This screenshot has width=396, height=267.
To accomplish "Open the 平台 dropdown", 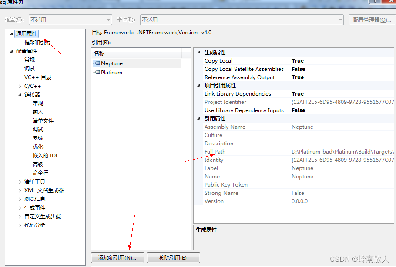I will (339, 20).
